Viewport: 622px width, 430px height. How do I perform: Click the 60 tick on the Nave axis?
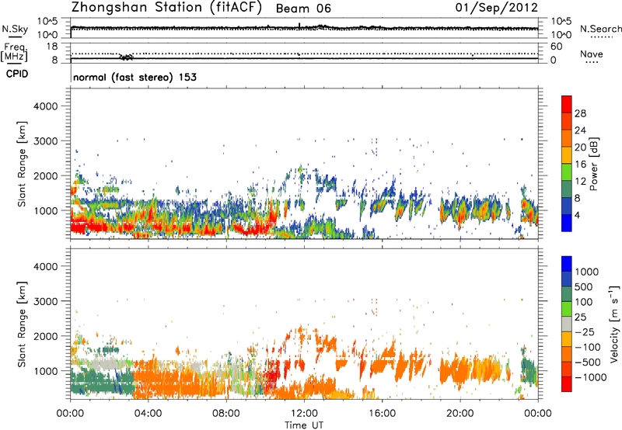coord(557,47)
